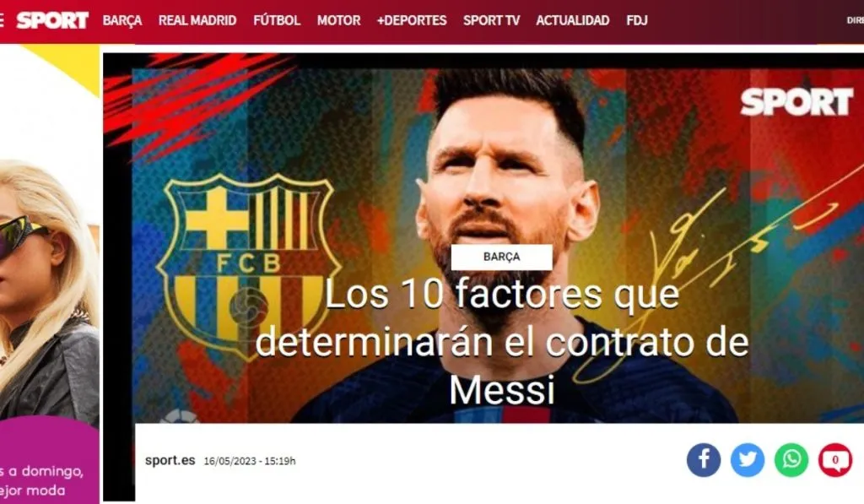Click the sport.es author link

pos(170,460)
